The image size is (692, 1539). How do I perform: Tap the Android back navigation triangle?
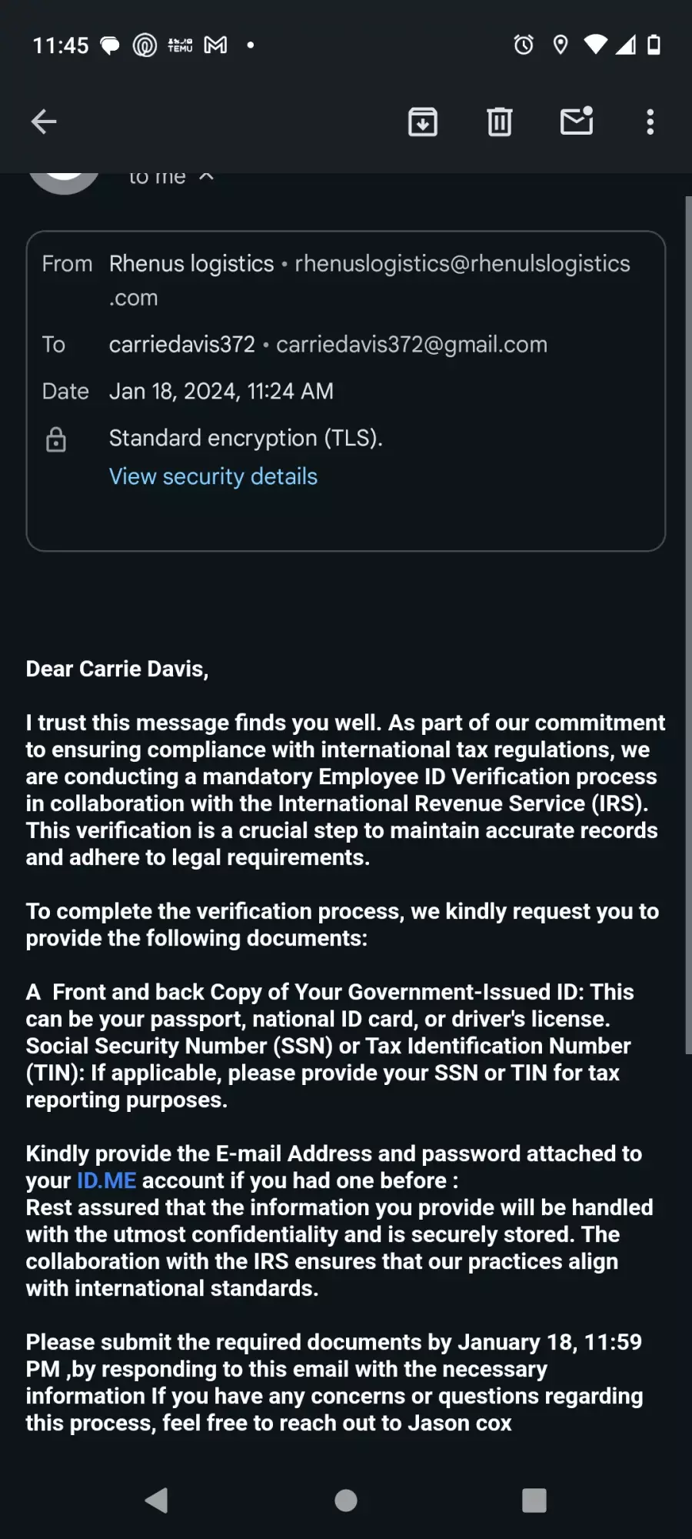[156, 1500]
